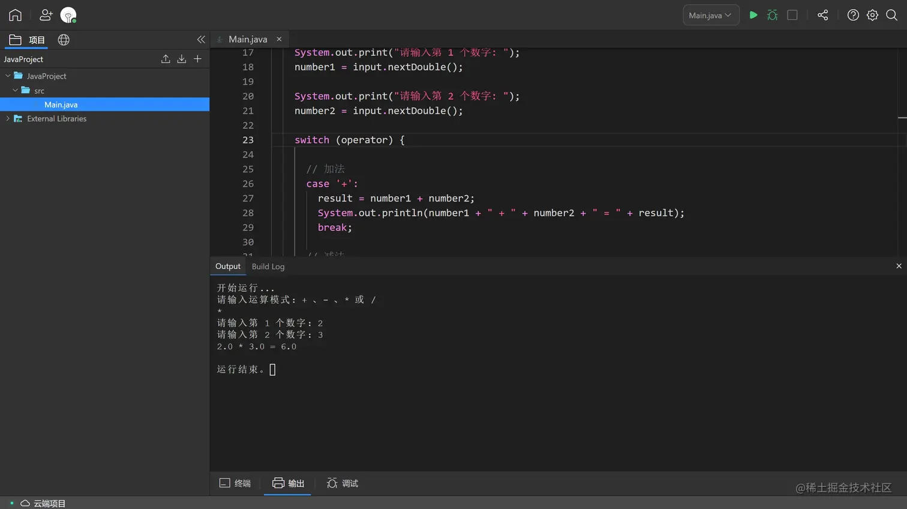
Task: Select Main.java in the project tree
Action: click(x=105, y=104)
